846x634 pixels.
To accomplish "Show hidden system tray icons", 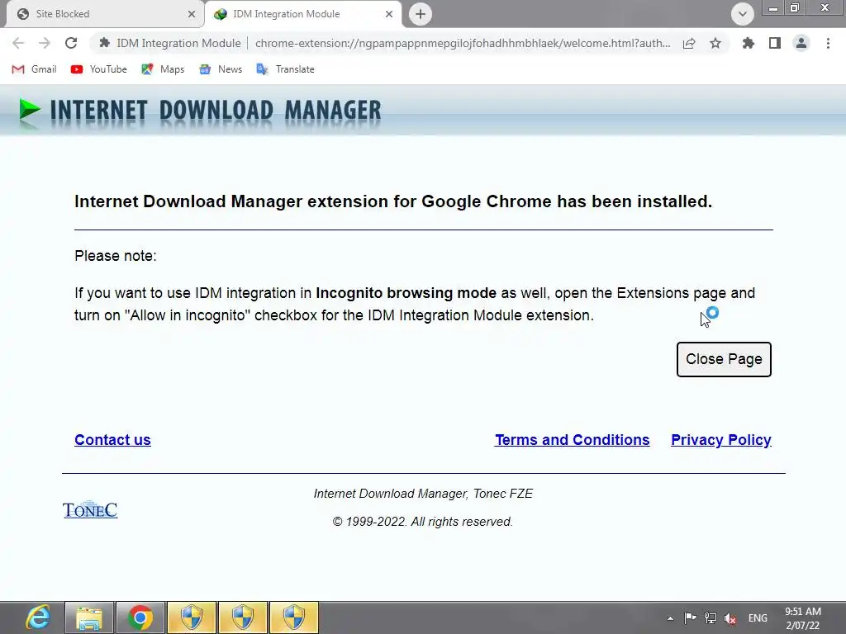I will (670, 618).
